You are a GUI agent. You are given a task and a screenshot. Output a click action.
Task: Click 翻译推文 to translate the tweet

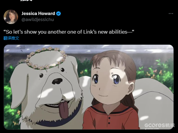(x=11, y=38)
